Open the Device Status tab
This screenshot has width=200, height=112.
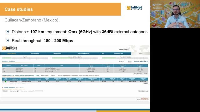[x=12, y=54]
